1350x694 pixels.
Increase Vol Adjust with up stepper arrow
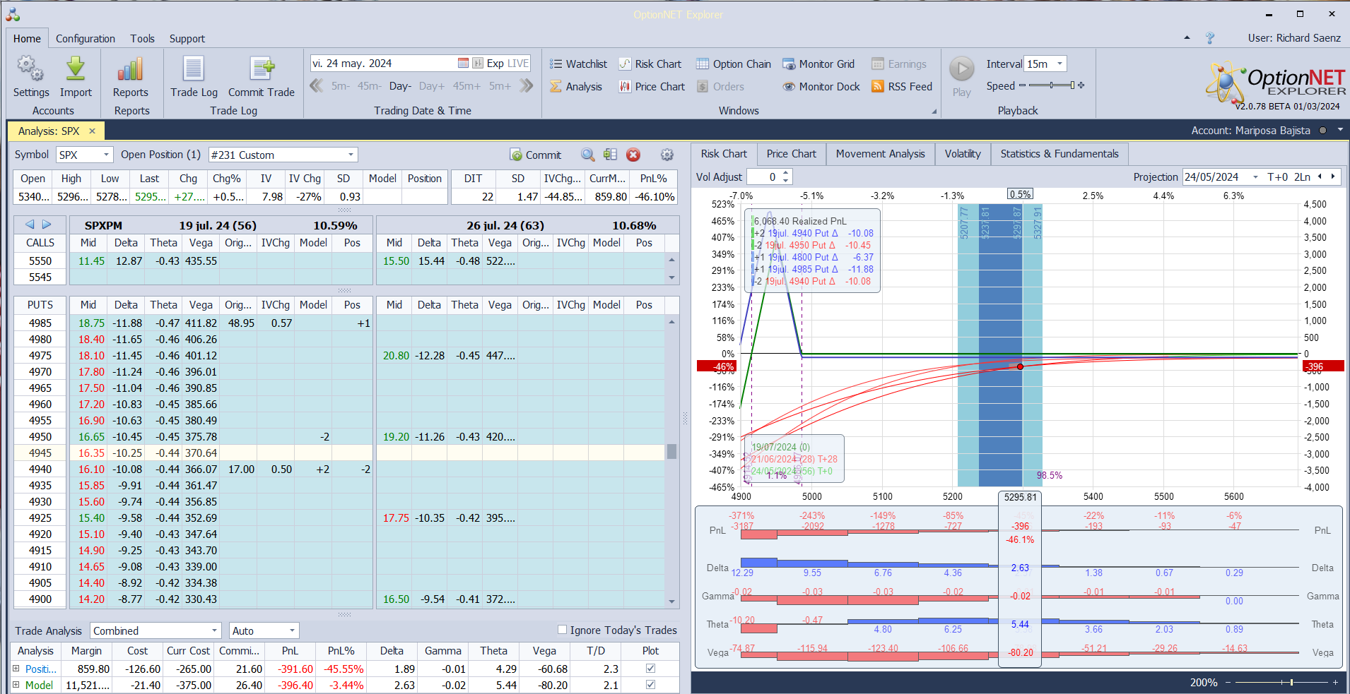pyautogui.click(x=785, y=173)
